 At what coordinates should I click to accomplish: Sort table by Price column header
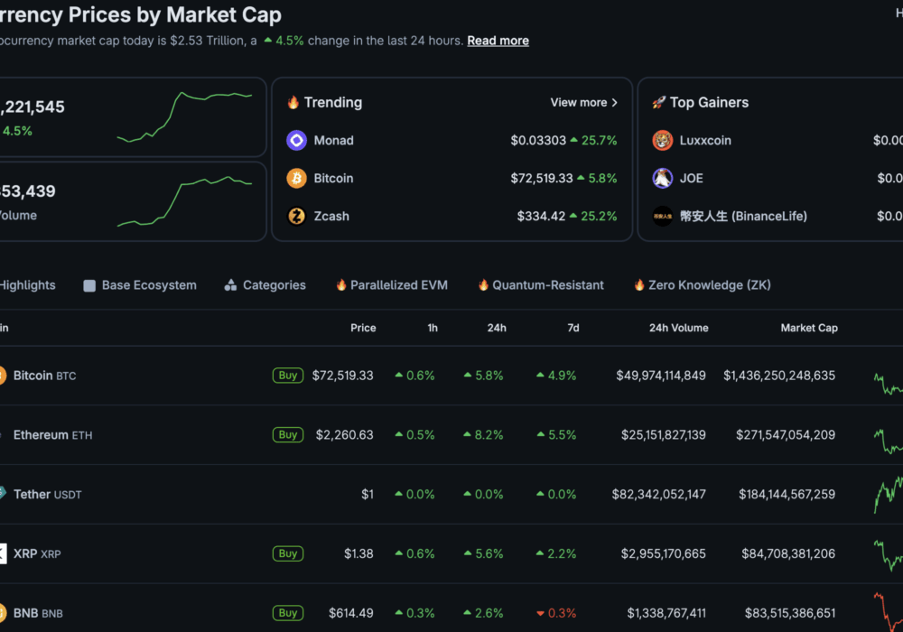coord(363,328)
